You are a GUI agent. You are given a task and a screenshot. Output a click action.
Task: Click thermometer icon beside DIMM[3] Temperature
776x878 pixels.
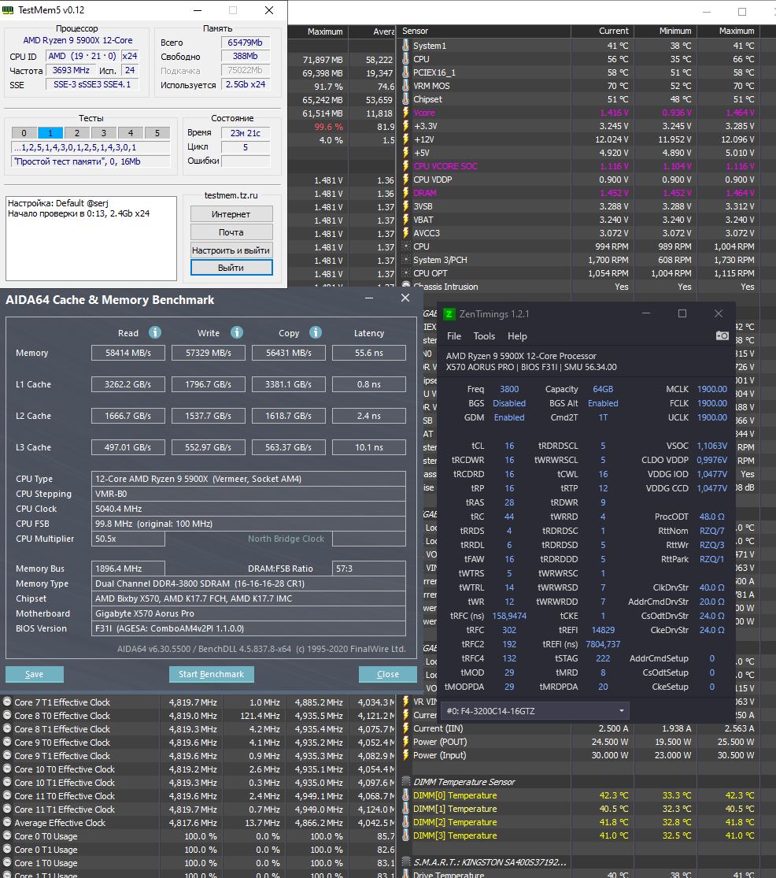[x=405, y=835]
